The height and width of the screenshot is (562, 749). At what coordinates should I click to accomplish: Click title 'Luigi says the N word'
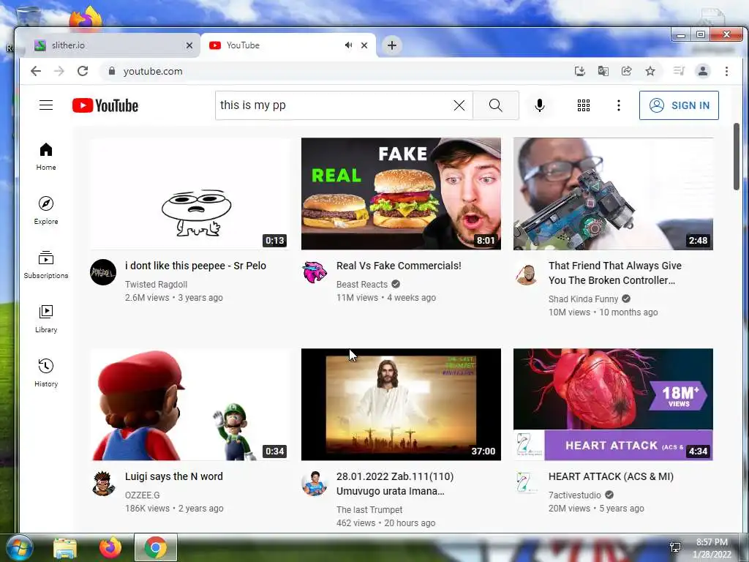(x=174, y=476)
